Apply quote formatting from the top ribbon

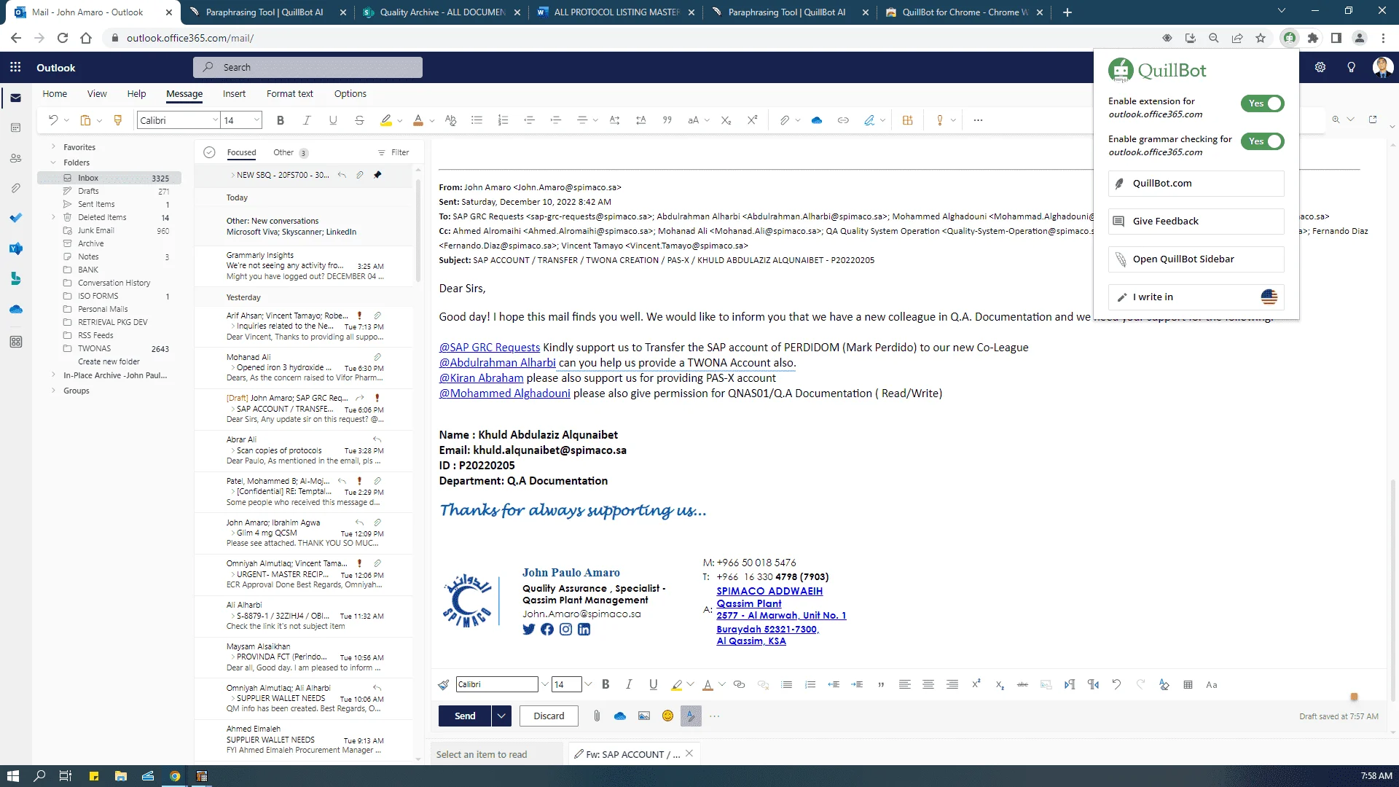coord(667,120)
